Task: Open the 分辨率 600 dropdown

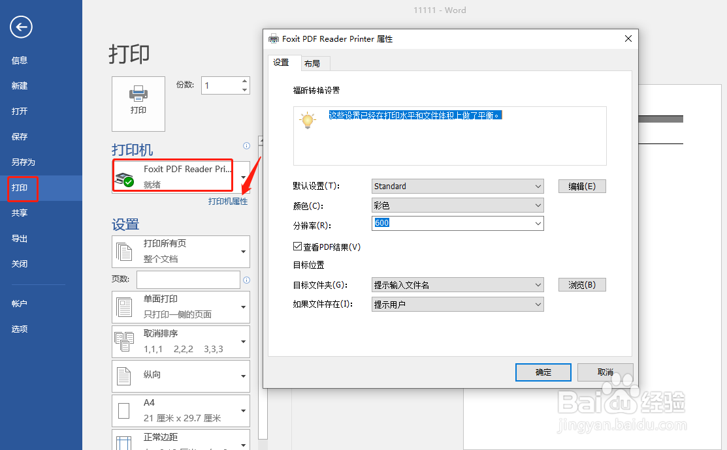Action: click(458, 223)
